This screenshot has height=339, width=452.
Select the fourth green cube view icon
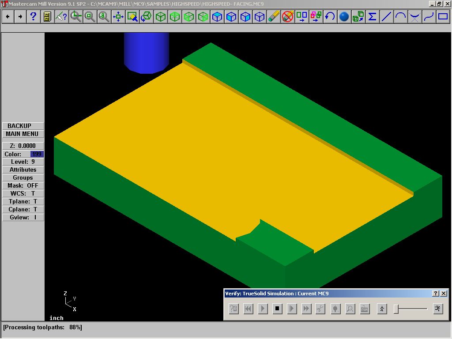(x=203, y=16)
